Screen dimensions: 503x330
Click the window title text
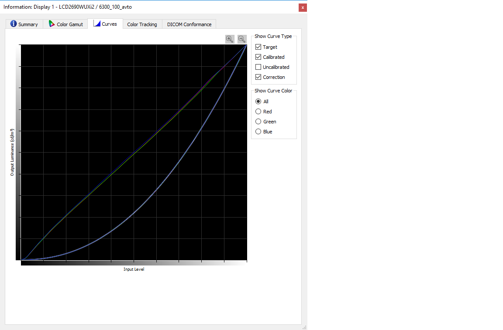[x=68, y=7]
